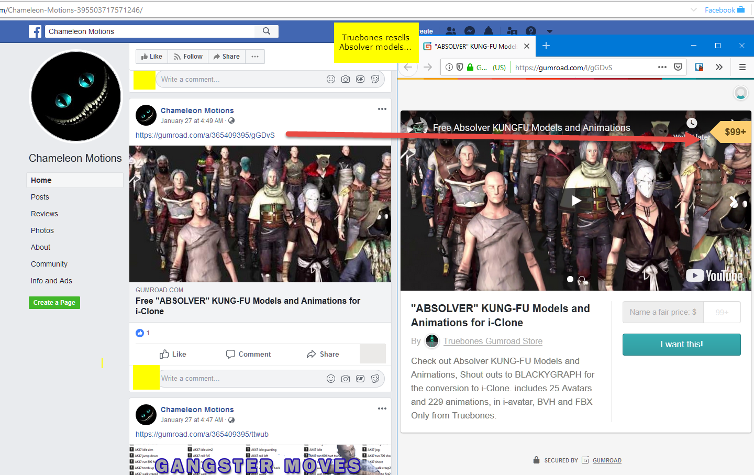
Task: Comment on the ABSOLVER KUNG-FU post
Action: tap(249, 354)
